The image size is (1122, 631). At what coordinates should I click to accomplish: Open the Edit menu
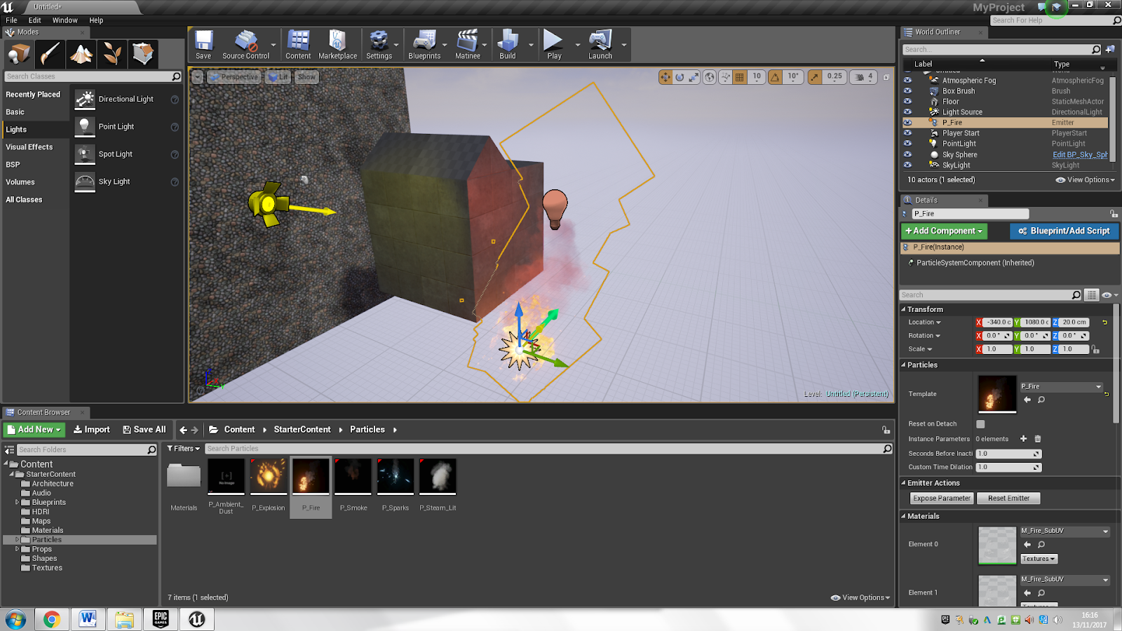click(34, 20)
